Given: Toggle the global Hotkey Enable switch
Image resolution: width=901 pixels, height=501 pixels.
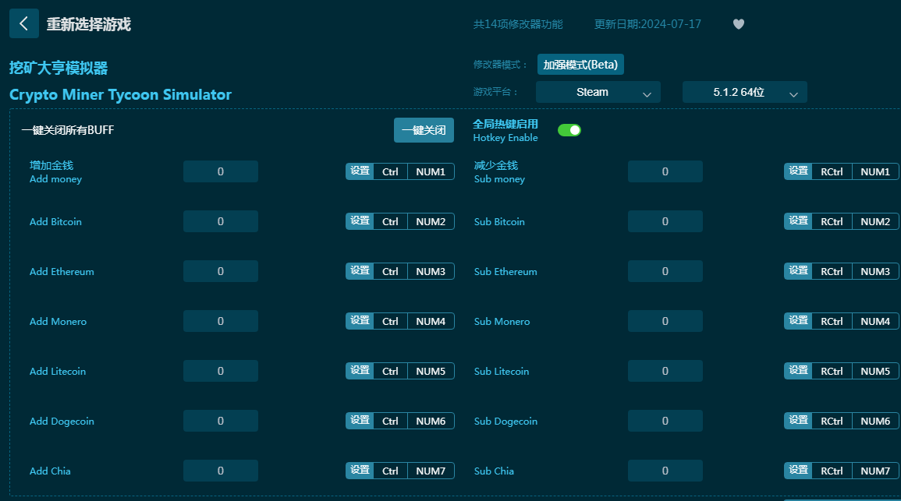Looking at the screenshot, I should 569,130.
